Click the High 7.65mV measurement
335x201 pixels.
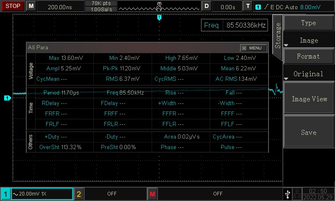coord(182,58)
